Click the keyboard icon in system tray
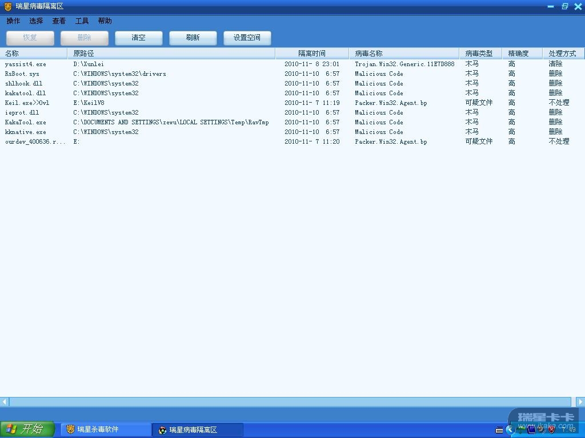This screenshot has width=585, height=438. [499, 430]
